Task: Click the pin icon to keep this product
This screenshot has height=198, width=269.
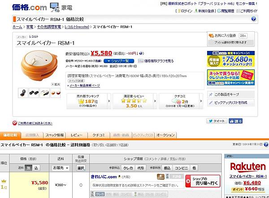Action: (211, 94)
